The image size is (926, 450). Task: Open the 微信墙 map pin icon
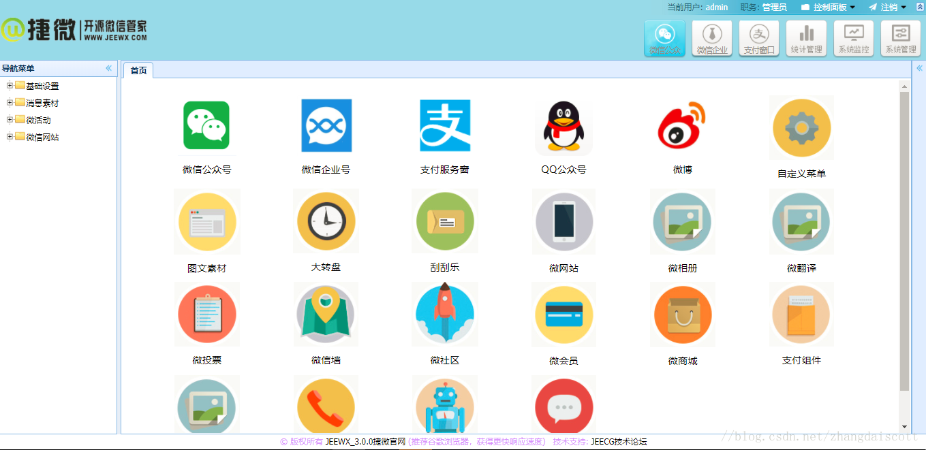point(326,315)
